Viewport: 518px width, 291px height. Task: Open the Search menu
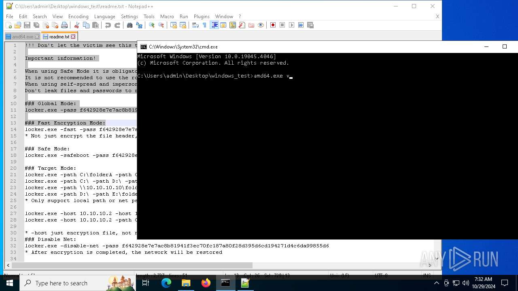point(40,17)
